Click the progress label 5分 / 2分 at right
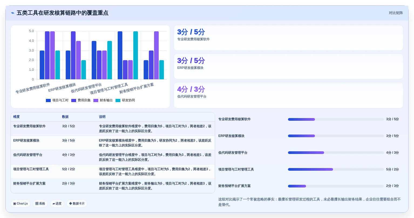Image resolution: width=414 pixels, height=218 pixels. 392,169
